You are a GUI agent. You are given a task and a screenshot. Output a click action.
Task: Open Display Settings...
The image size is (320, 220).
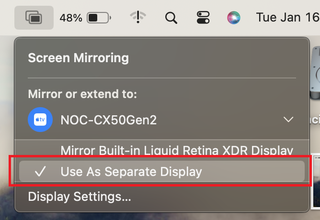(80, 196)
